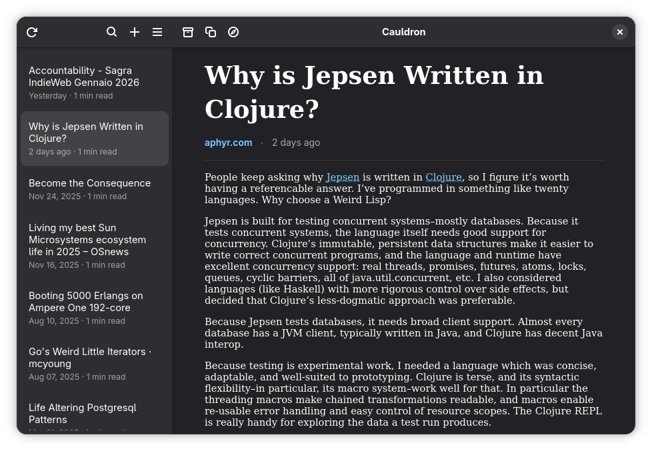
Task: Select Accountability - Sagra IndieWeb Gennaio 2026 article
Action: [x=95, y=83]
